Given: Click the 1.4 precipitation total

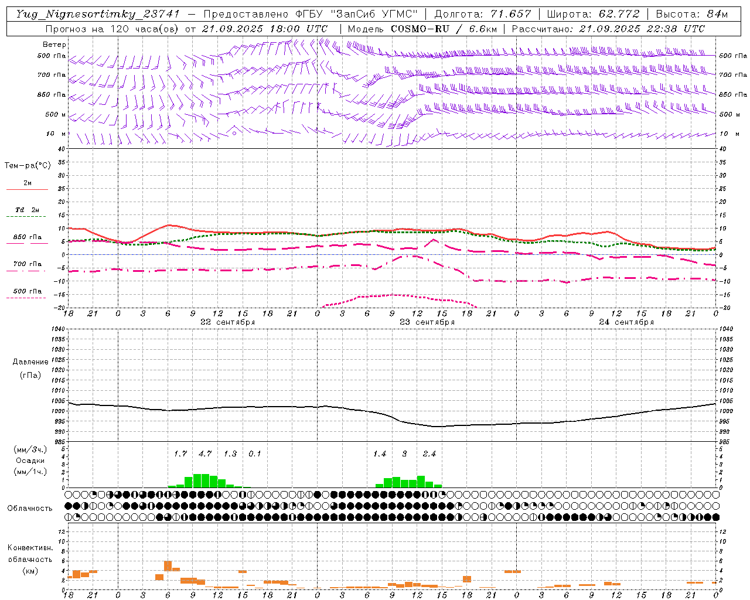Looking at the screenshot, I should tap(380, 454).
